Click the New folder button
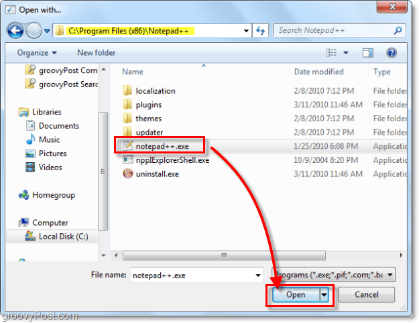Viewport: 419px width, 323px height. click(96, 53)
